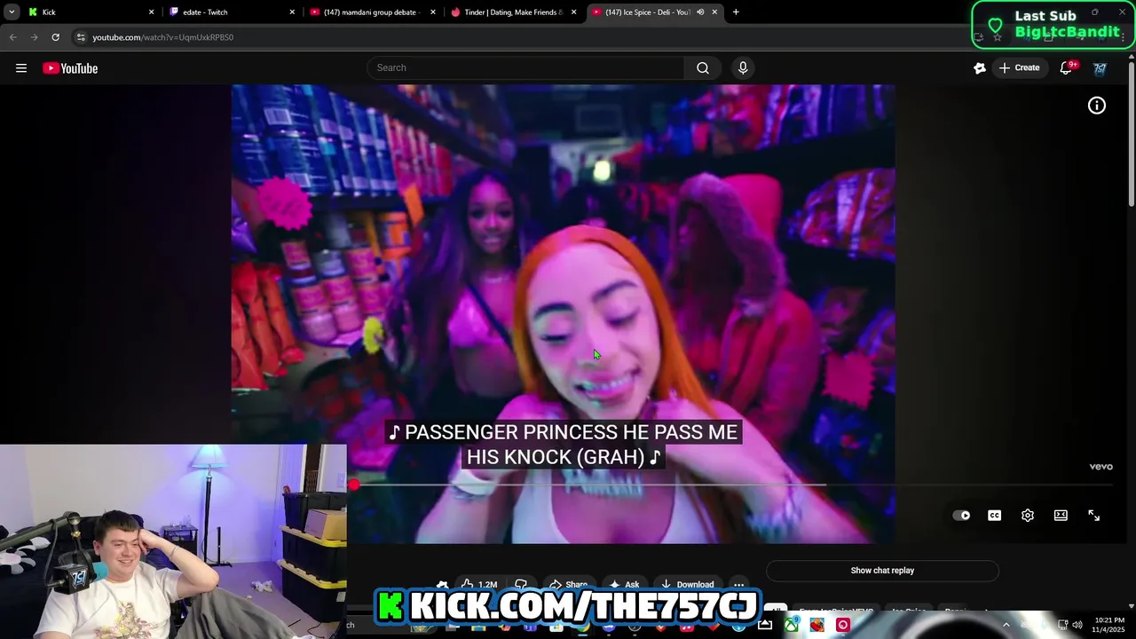This screenshot has height=639, width=1136.
Task: View site information icon in address bar
Action: click(x=81, y=37)
